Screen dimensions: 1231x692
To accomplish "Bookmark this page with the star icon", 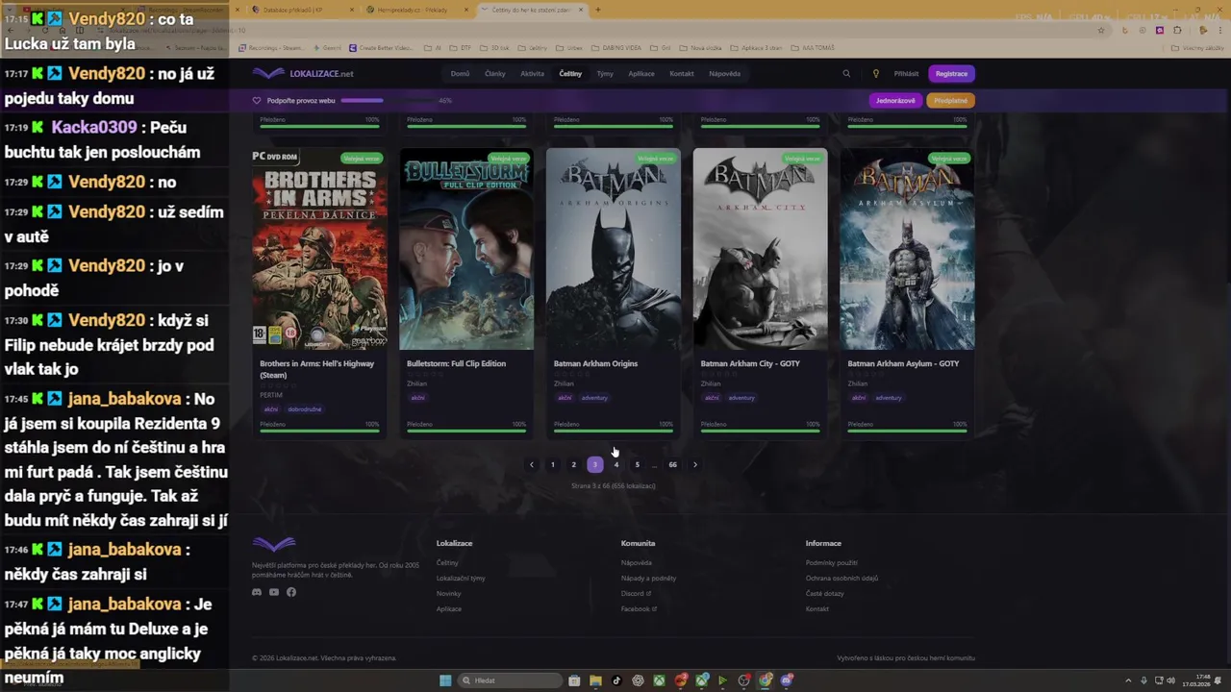I will pos(1101,30).
